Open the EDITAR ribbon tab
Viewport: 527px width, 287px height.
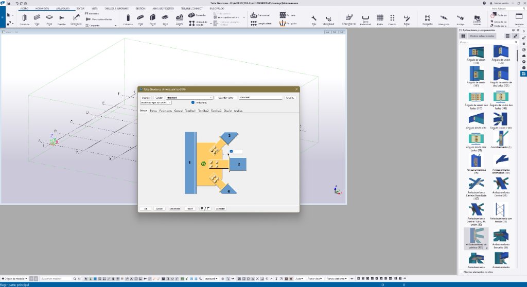[81, 8]
